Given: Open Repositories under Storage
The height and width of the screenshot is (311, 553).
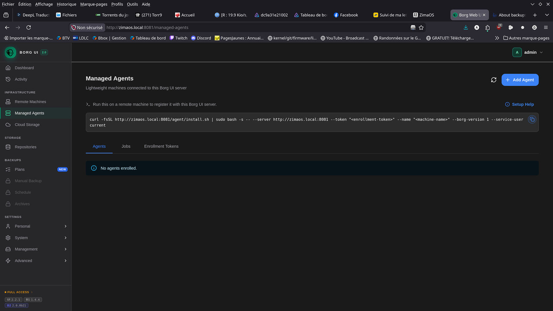Looking at the screenshot, I should coord(36,147).
